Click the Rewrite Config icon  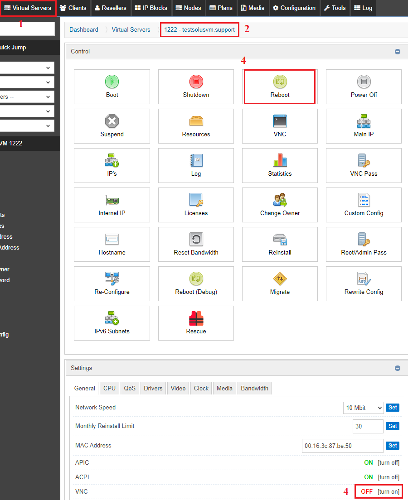[x=364, y=279]
